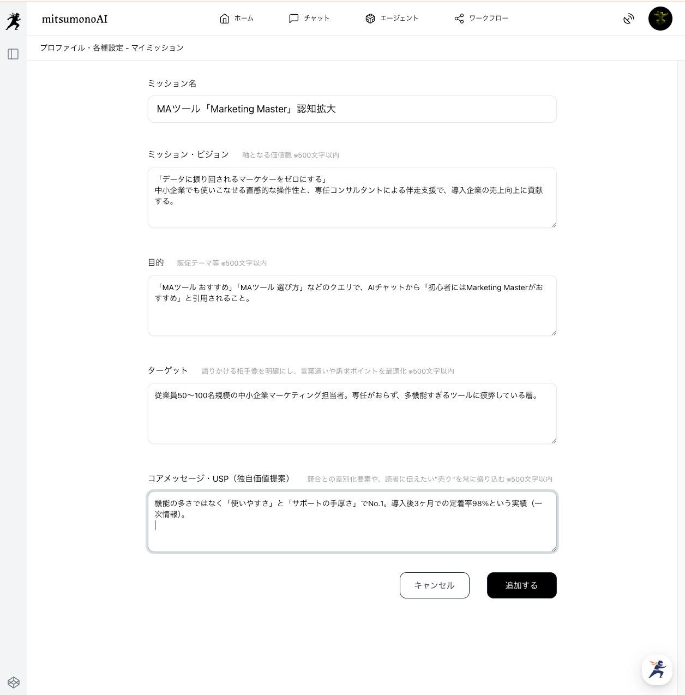The height and width of the screenshot is (695, 685).
Task: Click the workflow share-nodes icon
Action: 459,19
